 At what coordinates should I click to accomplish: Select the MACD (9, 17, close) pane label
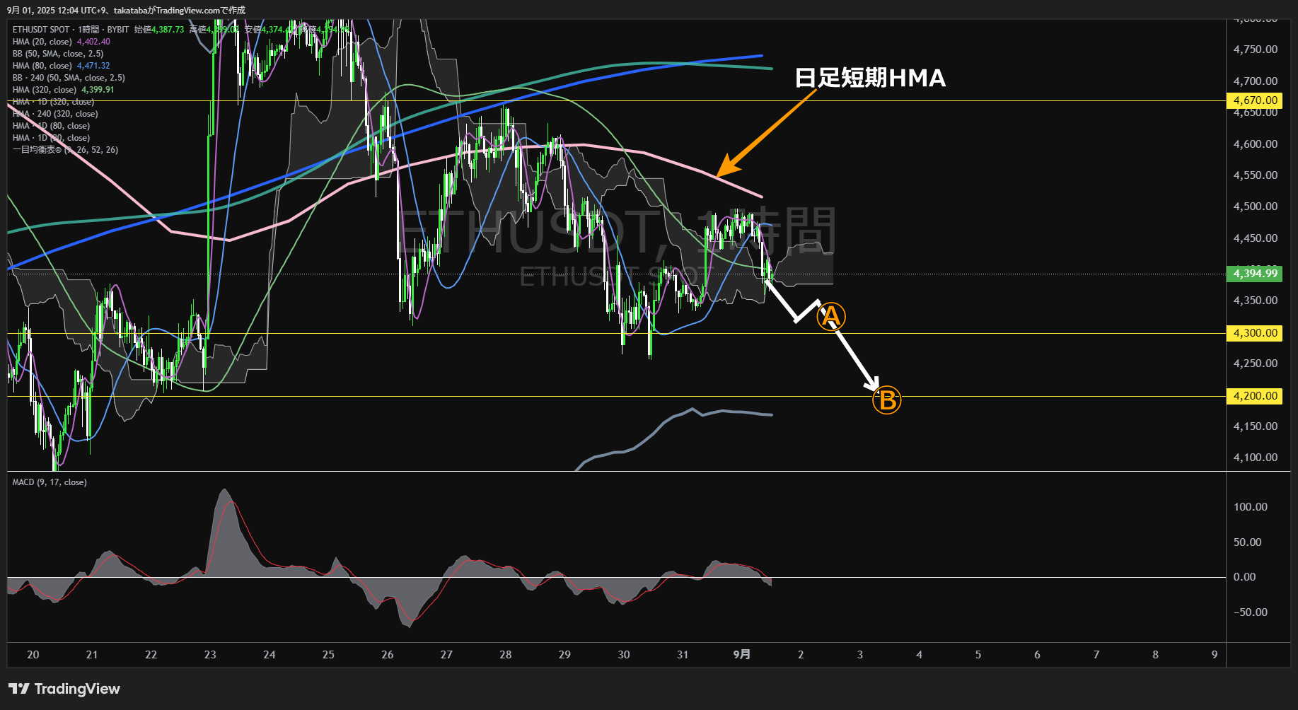pyautogui.click(x=50, y=482)
